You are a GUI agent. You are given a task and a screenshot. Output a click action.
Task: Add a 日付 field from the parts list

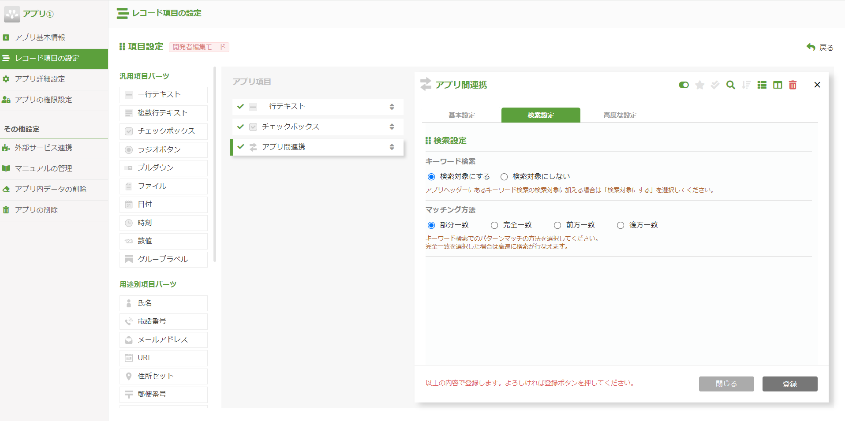163,204
